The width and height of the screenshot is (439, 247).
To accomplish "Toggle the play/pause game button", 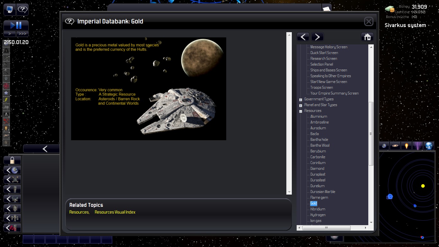I will 16,25.
